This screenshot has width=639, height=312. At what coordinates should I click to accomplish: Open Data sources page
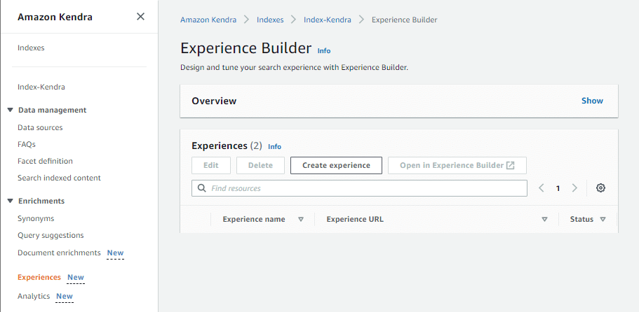40,127
